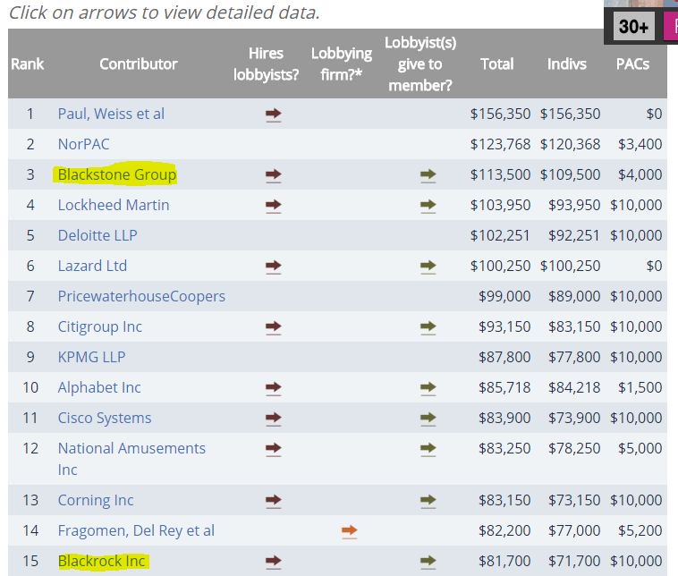Click the Hires lobbyists? column header
Screen dimensions: 678x576
(266, 64)
